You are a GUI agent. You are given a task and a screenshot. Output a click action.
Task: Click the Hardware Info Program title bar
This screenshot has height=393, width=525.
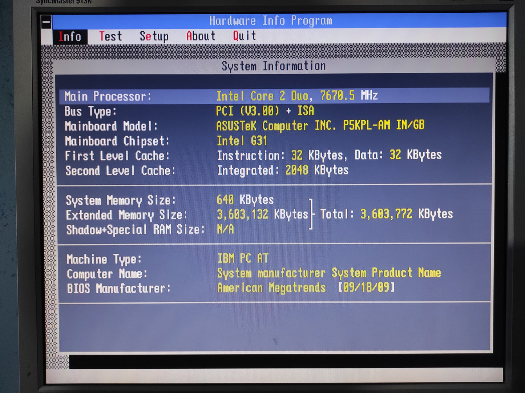tap(271, 21)
